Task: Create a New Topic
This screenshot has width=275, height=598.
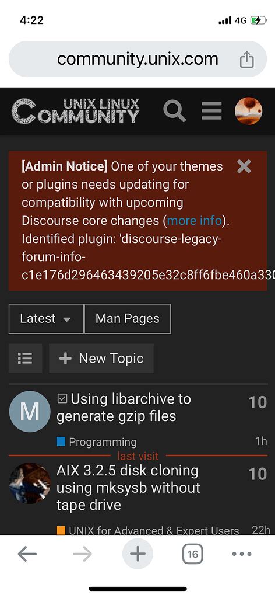Action: point(101,358)
